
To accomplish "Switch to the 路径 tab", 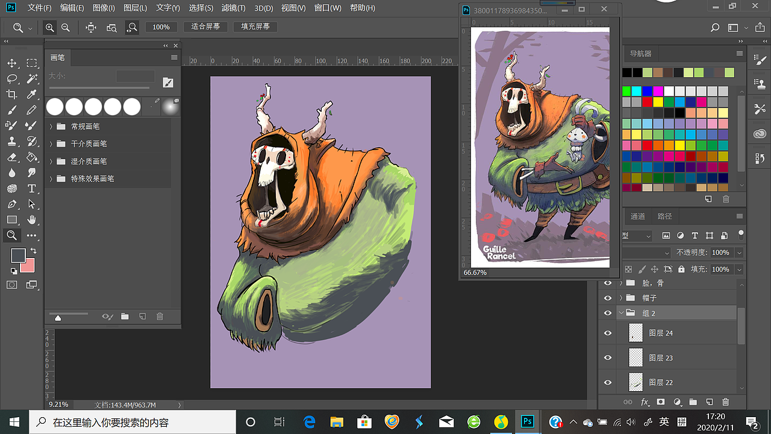I will pyautogui.click(x=664, y=216).
